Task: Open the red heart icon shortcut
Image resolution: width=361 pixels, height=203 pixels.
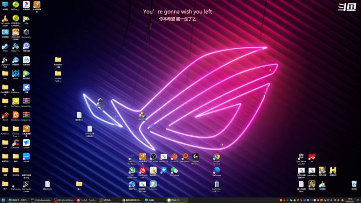Action: point(312,158)
